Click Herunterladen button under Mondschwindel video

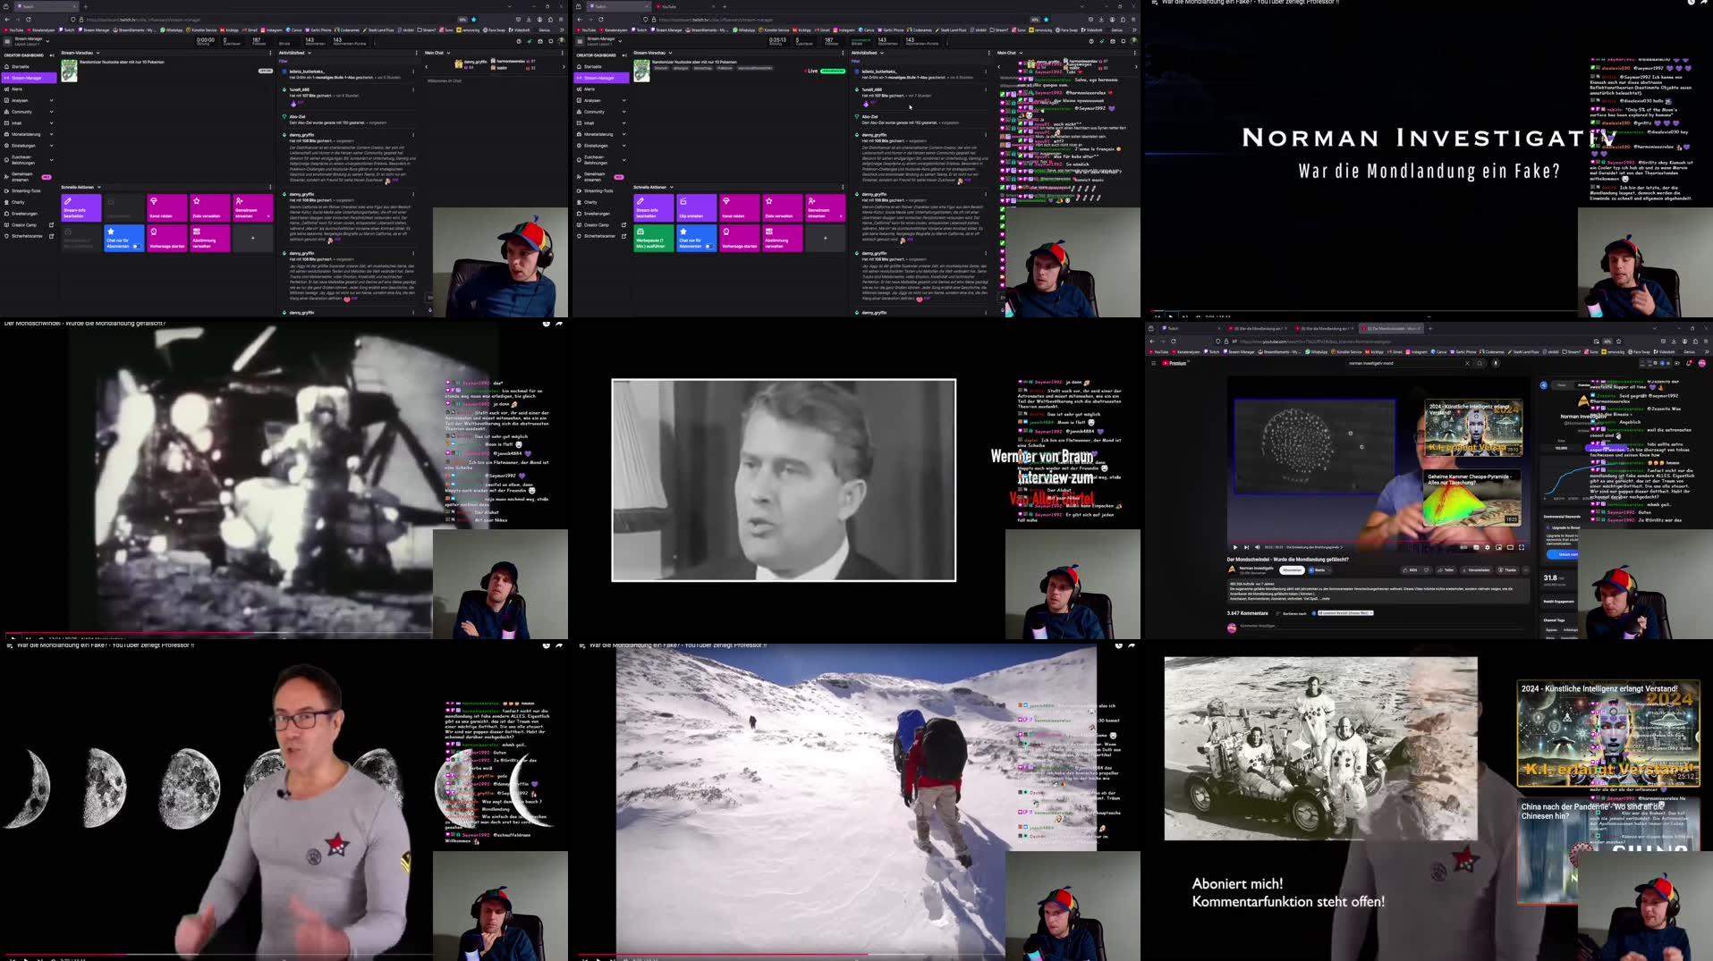click(1478, 569)
